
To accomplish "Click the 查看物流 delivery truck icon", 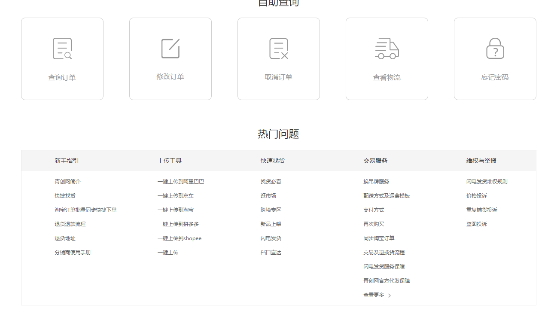I will (387, 49).
